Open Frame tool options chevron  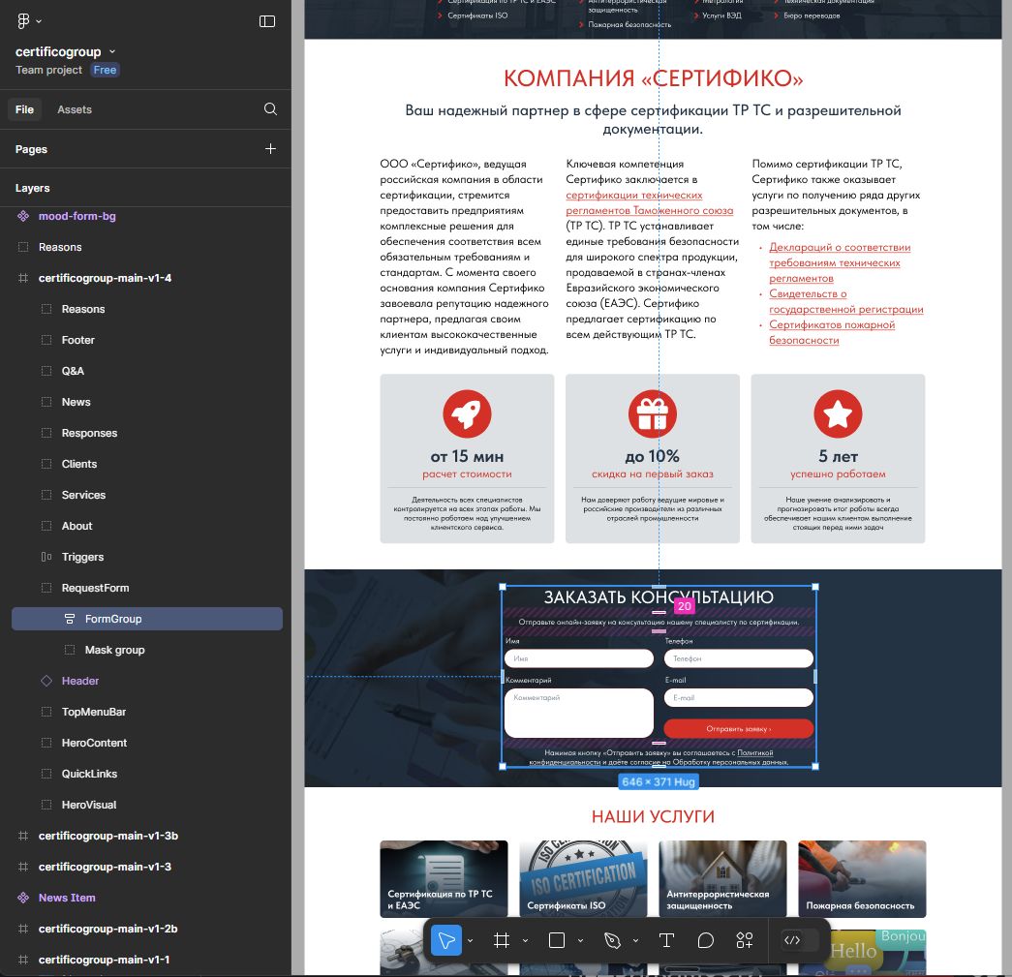(525, 941)
